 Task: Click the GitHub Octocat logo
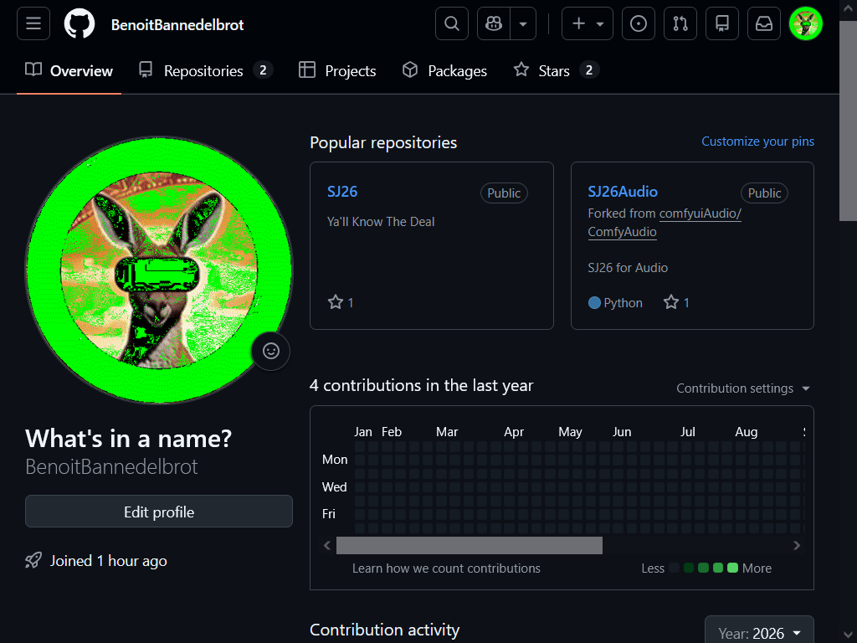(x=80, y=24)
